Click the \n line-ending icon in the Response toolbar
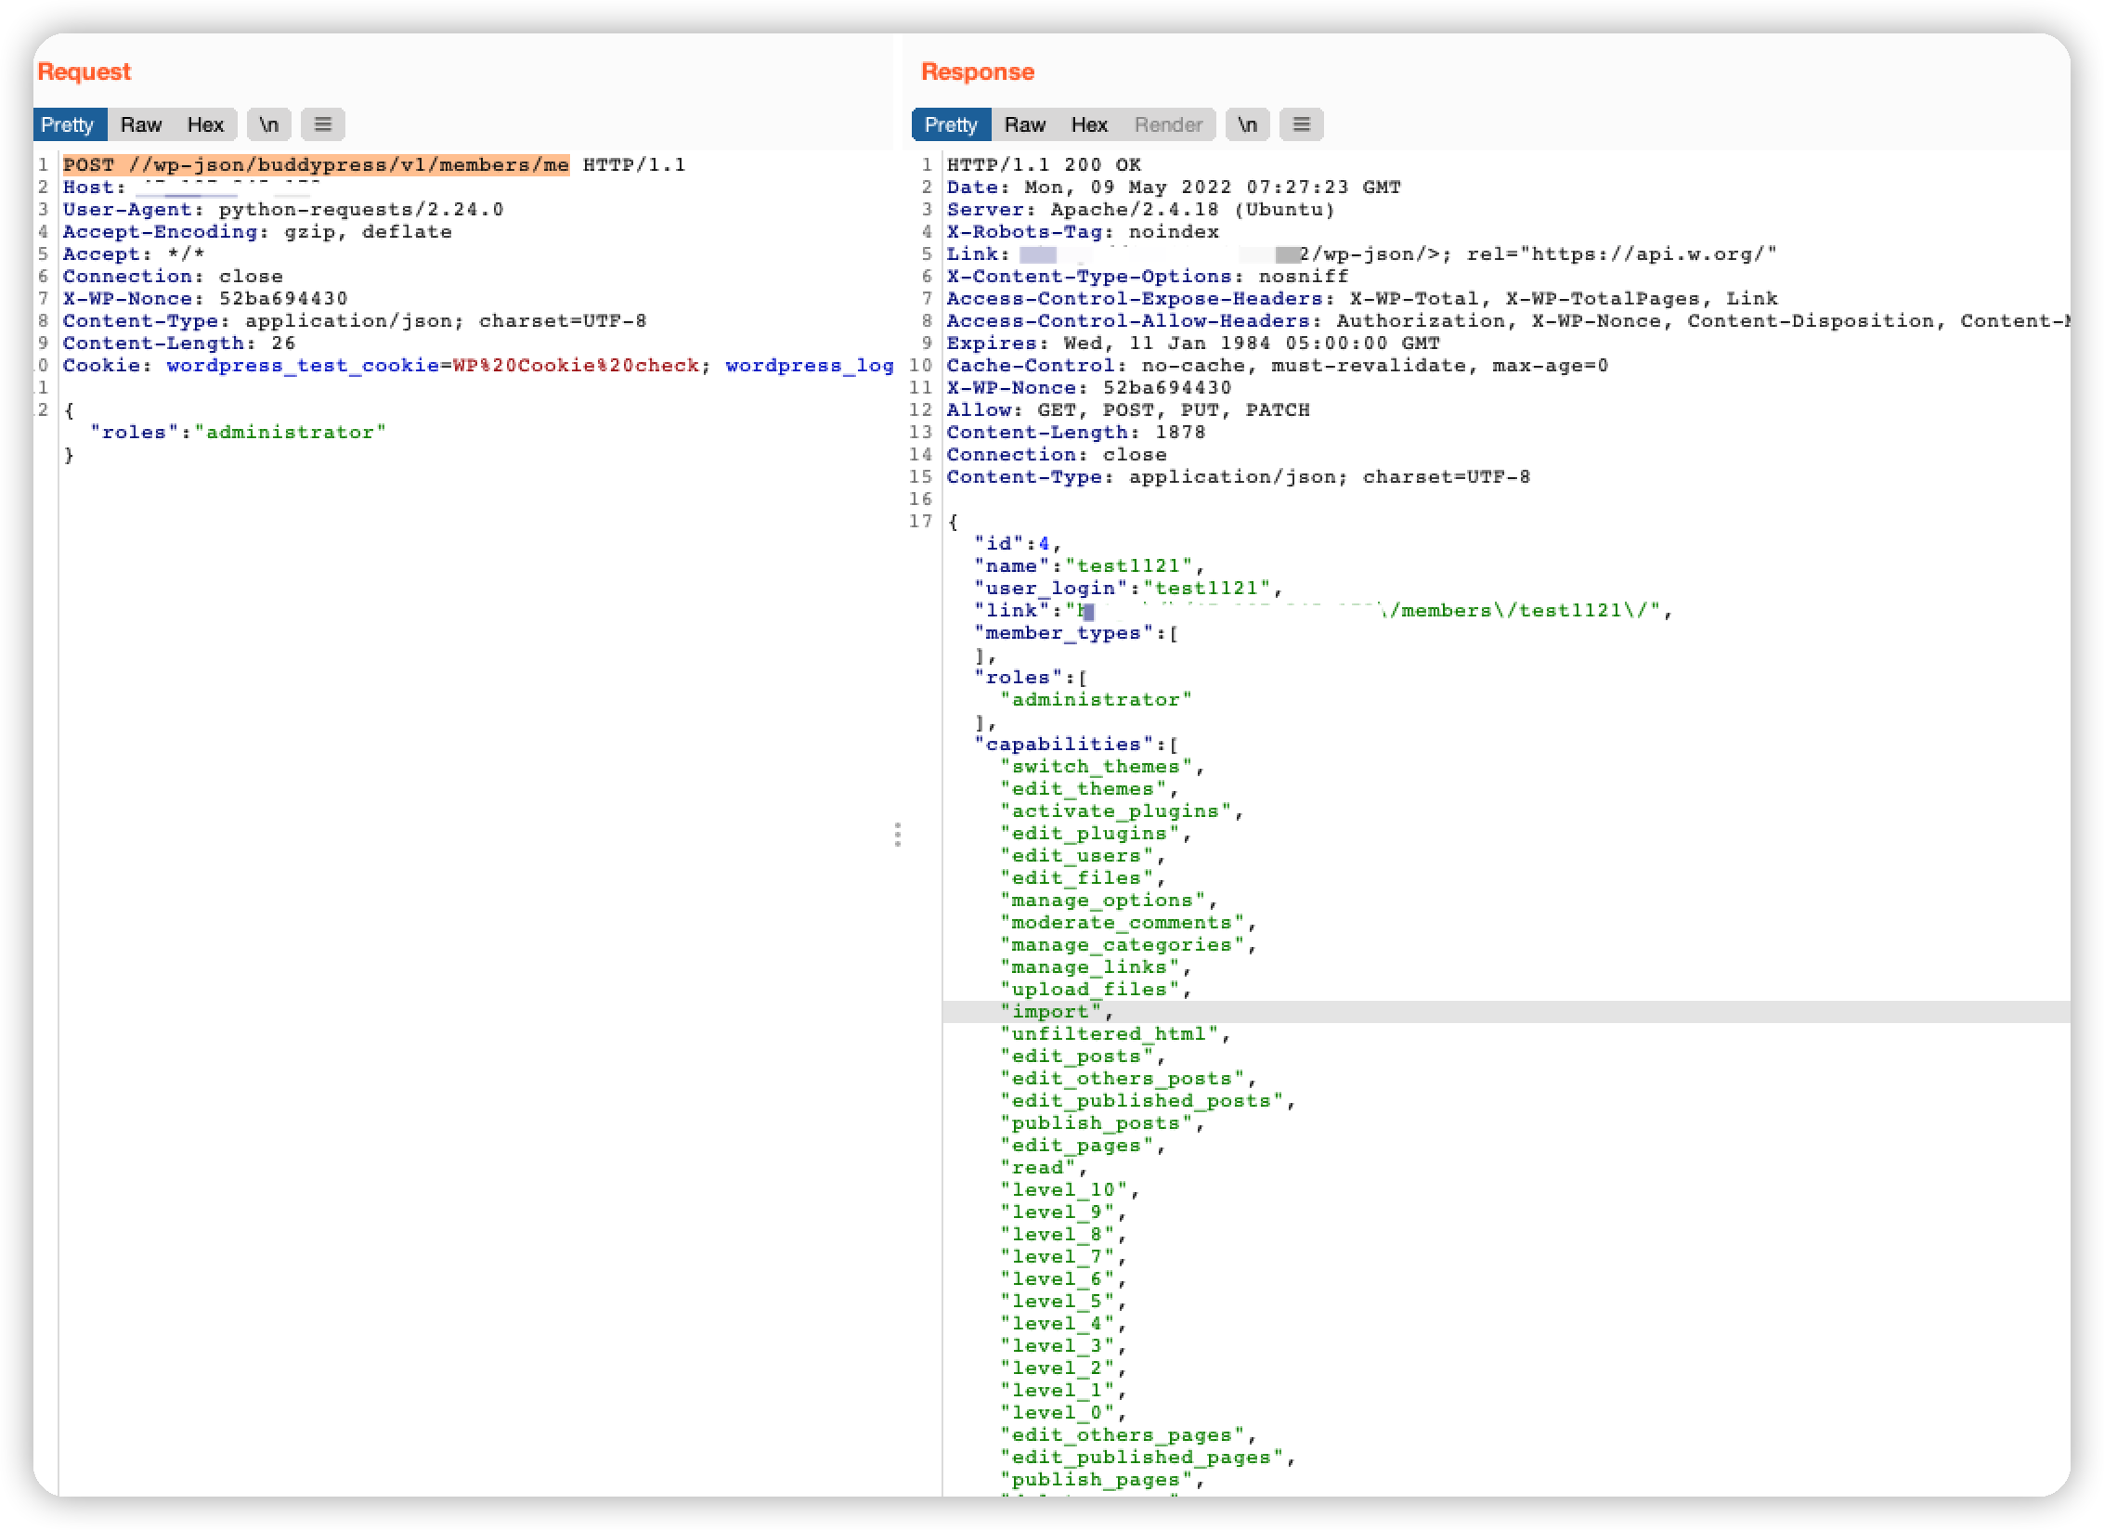Image resolution: width=2104 pixels, height=1530 pixels. (x=1248, y=123)
